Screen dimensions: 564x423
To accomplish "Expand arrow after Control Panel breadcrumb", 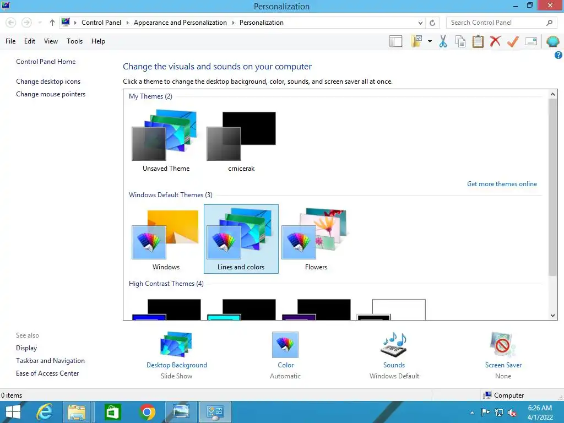I will (x=127, y=23).
